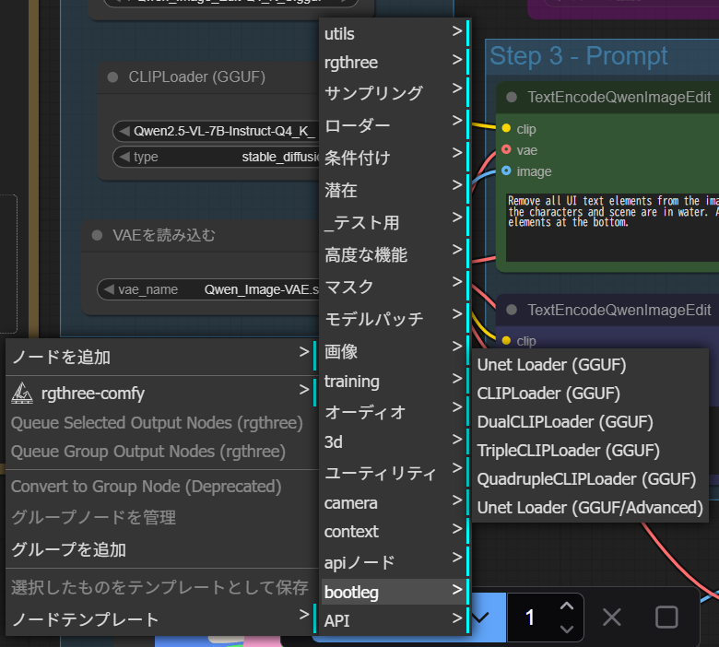This screenshot has width=719, height=647.
Task: Collapse the CLIPLoader (GGUF) node dot
Action: click(112, 77)
